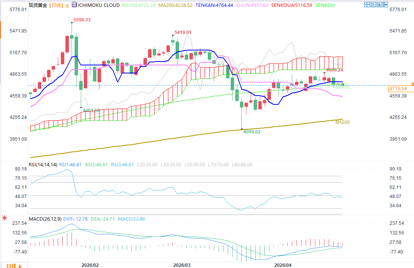Click the 2026/04 date axis label
Image resolution: width=414 pixels, height=268 pixels.
[283, 265]
